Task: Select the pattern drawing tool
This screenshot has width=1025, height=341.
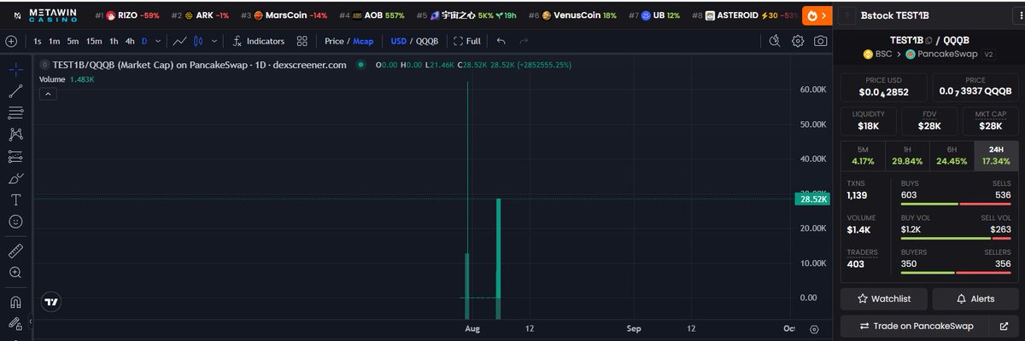Action: tap(15, 134)
